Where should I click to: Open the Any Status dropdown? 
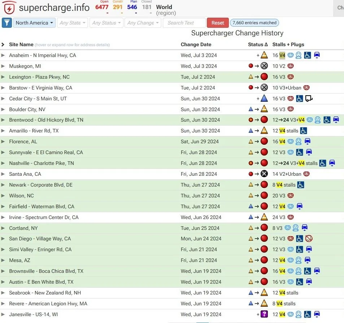pyautogui.click(x=106, y=23)
